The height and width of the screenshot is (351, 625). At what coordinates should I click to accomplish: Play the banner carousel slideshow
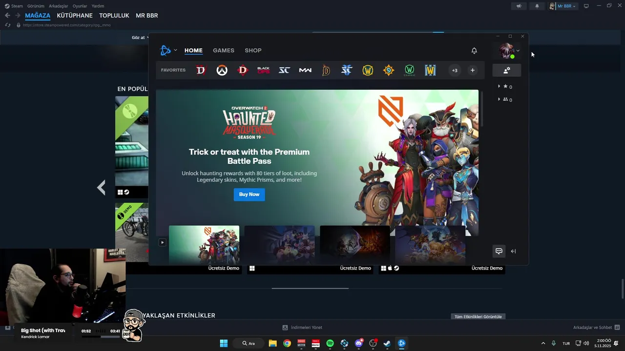coord(162,242)
